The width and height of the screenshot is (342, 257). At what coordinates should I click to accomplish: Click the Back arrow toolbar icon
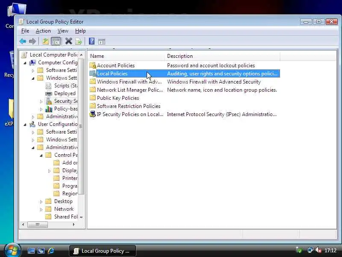pos(23,41)
